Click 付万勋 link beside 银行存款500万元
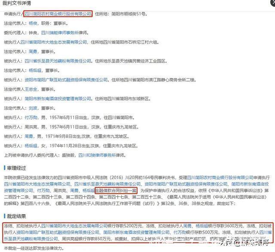The width and height of the screenshot is (275, 252). 180,232
